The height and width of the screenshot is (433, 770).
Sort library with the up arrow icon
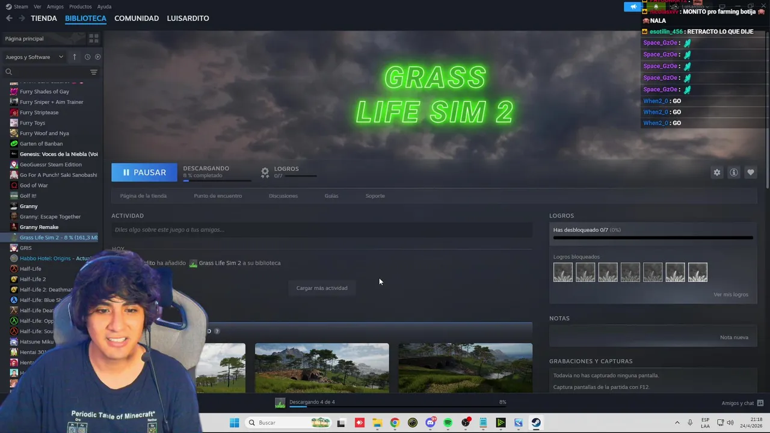75,57
